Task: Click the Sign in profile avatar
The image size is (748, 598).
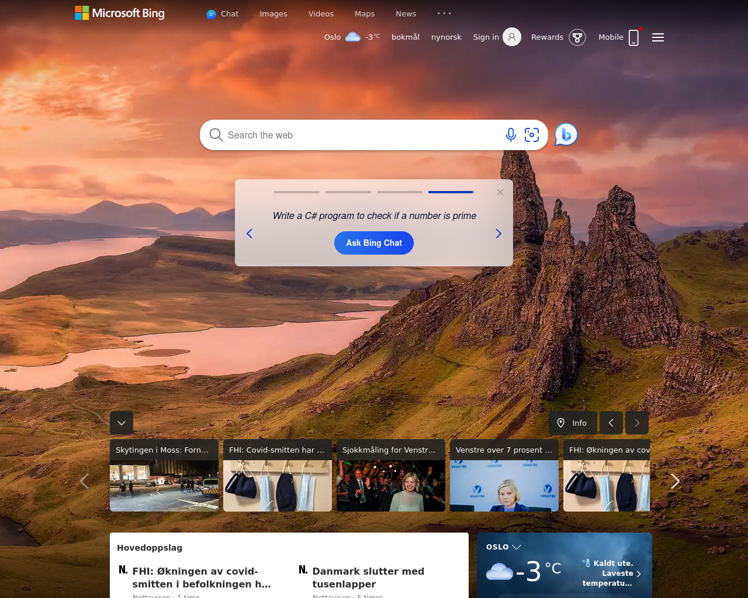Action: (x=512, y=37)
